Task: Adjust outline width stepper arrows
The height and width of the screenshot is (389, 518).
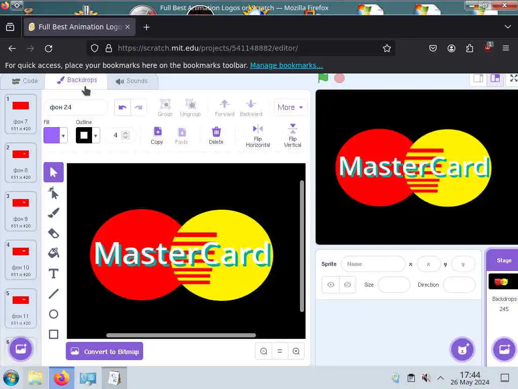Action: [x=125, y=135]
